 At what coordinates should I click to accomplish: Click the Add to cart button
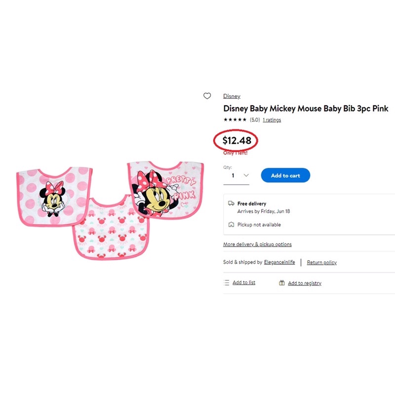285,175
